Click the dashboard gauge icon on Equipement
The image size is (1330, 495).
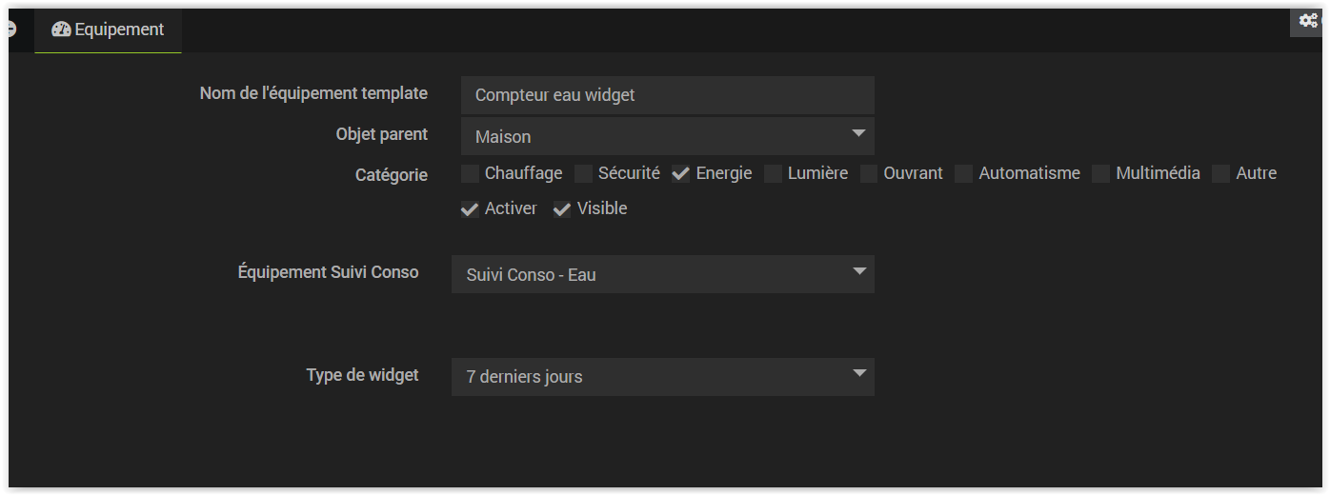click(62, 30)
